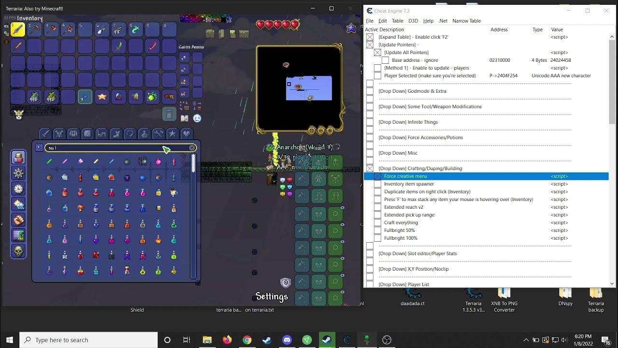The height and width of the screenshot is (348, 618).
Task: Click the Windows taskbar search box
Action: [x=88, y=340]
